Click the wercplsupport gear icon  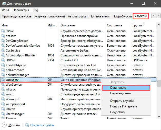pyautogui.click(x=3, y=104)
